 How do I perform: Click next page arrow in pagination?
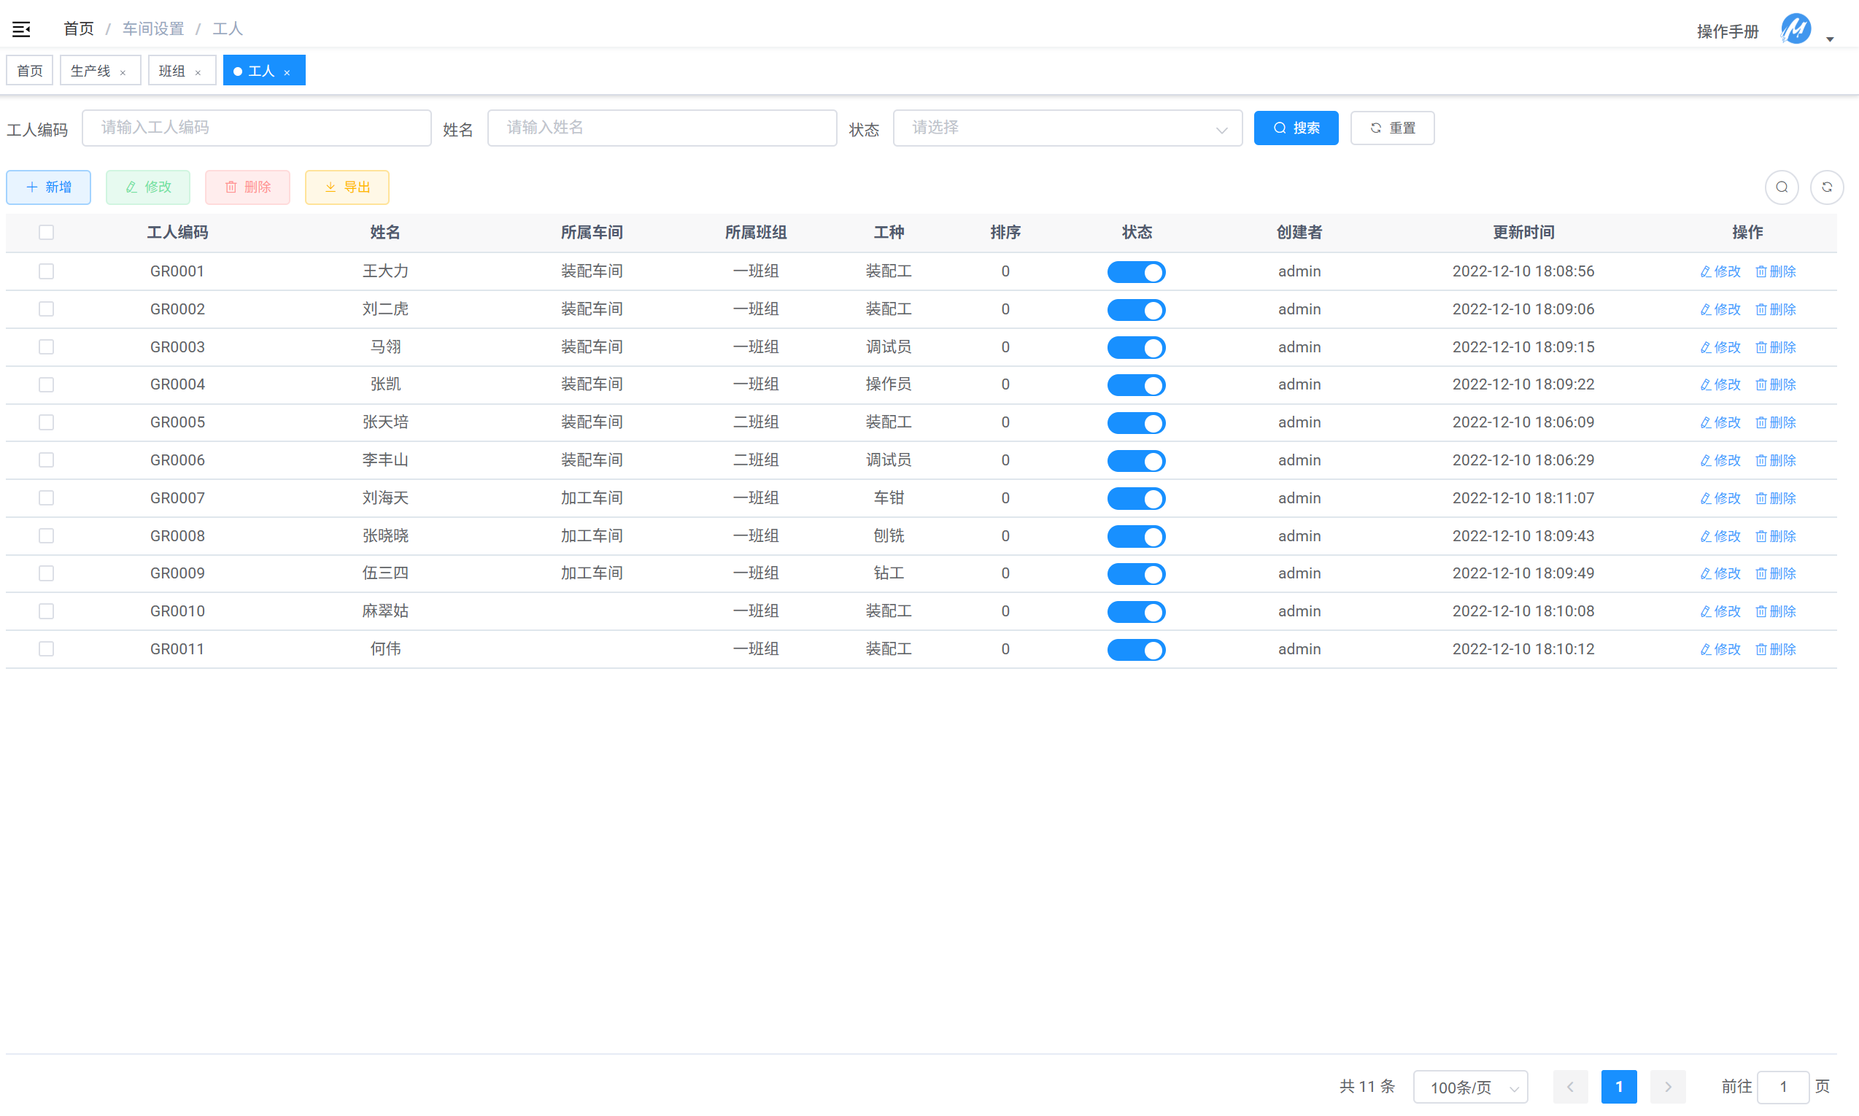point(1667,1086)
